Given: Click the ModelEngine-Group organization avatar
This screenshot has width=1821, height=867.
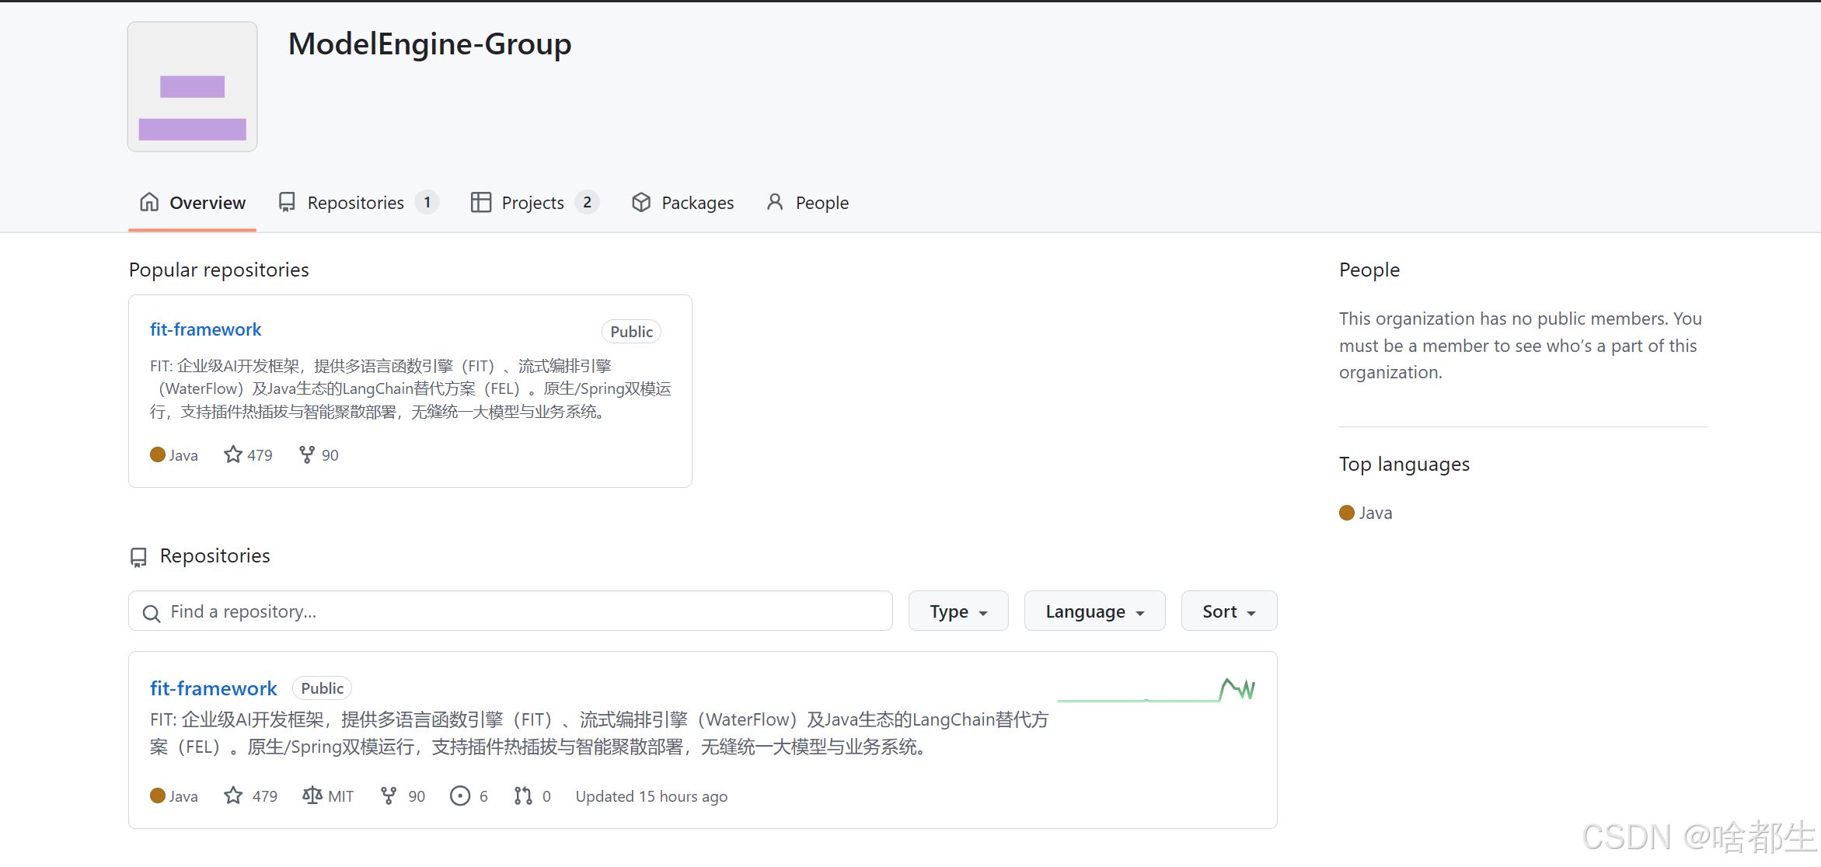Looking at the screenshot, I should pos(192,86).
